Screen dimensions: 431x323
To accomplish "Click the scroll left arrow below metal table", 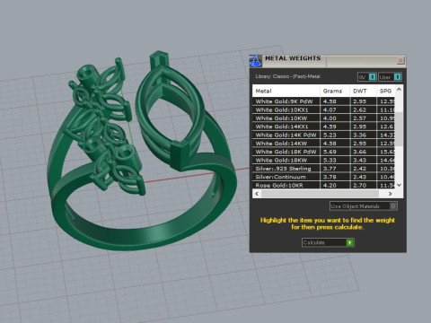I will coord(257,194).
